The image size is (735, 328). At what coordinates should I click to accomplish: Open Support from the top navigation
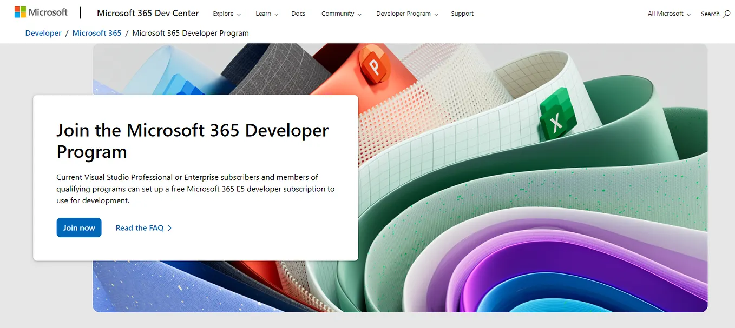point(462,14)
